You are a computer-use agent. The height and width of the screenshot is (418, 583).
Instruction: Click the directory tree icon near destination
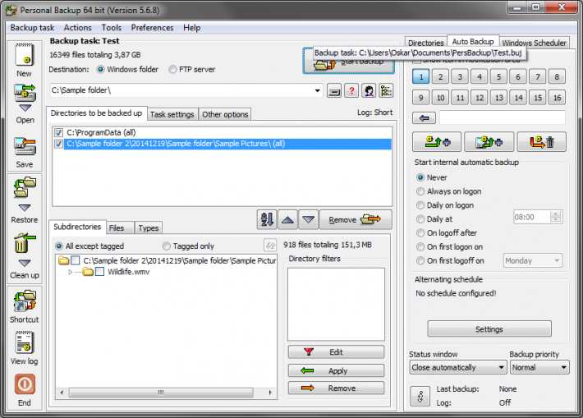click(386, 90)
